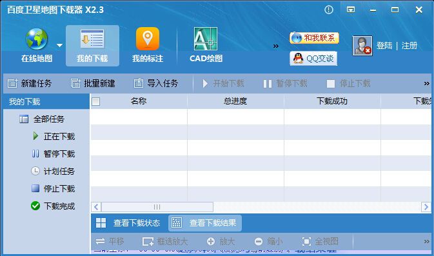Open QQ交谈 penguin chat button

pyautogui.click(x=313, y=59)
